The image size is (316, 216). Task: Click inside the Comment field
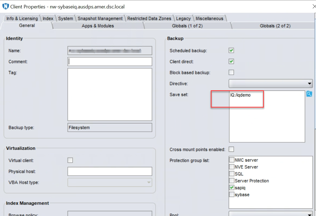pyautogui.click(x=110, y=62)
